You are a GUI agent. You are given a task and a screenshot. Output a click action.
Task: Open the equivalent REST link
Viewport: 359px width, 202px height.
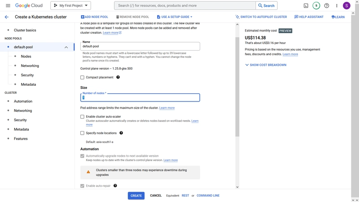coord(185,196)
